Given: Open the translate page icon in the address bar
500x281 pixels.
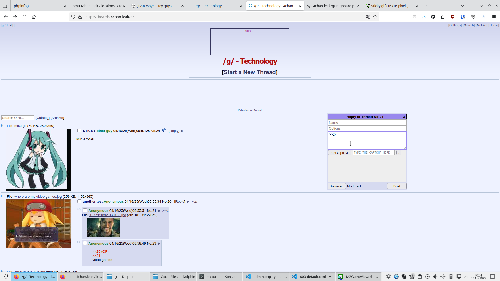Looking at the screenshot, I should (x=368, y=17).
